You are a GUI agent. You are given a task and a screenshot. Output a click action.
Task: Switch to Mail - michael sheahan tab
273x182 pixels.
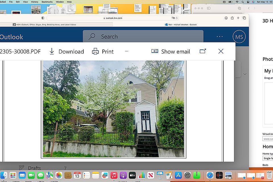[x=181, y=24]
